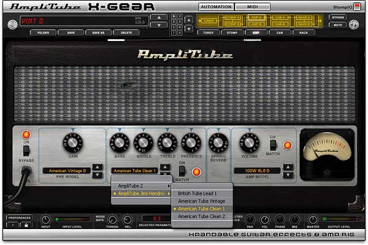Select STOMP A block in signal chain

(232, 17)
